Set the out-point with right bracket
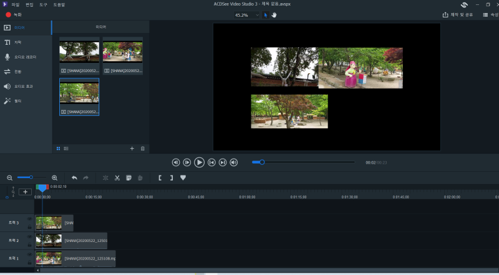This screenshot has height=275, width=499. [x=171, y=178]
